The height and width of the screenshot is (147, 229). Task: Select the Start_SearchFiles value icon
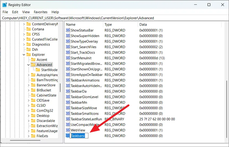pos(68,47)
